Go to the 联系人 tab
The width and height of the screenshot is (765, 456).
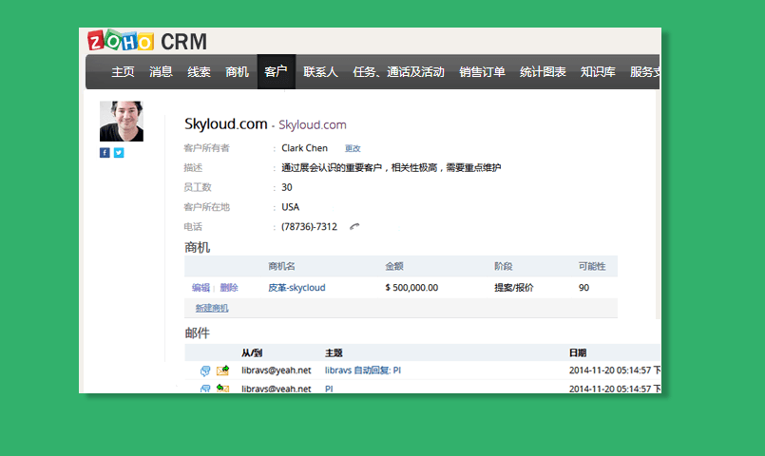320,72
